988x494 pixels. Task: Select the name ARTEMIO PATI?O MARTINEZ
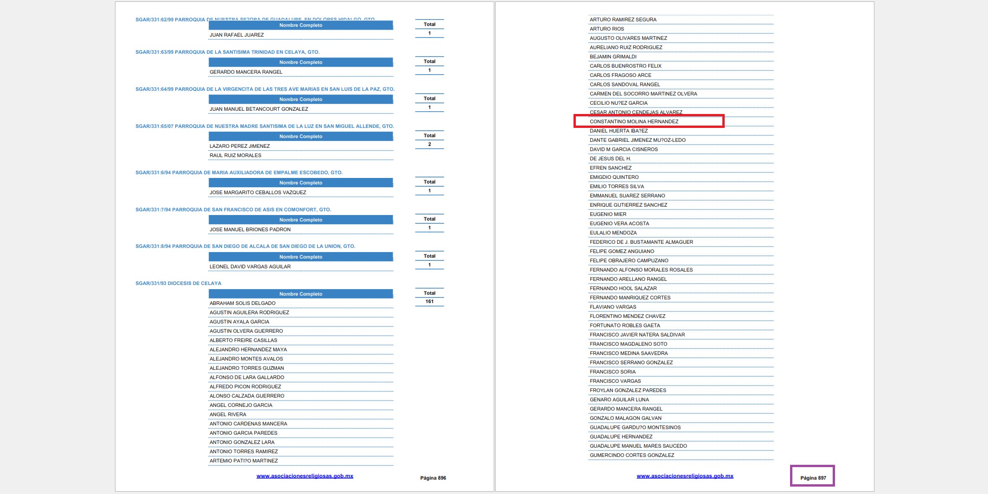[x=244, y=461]
